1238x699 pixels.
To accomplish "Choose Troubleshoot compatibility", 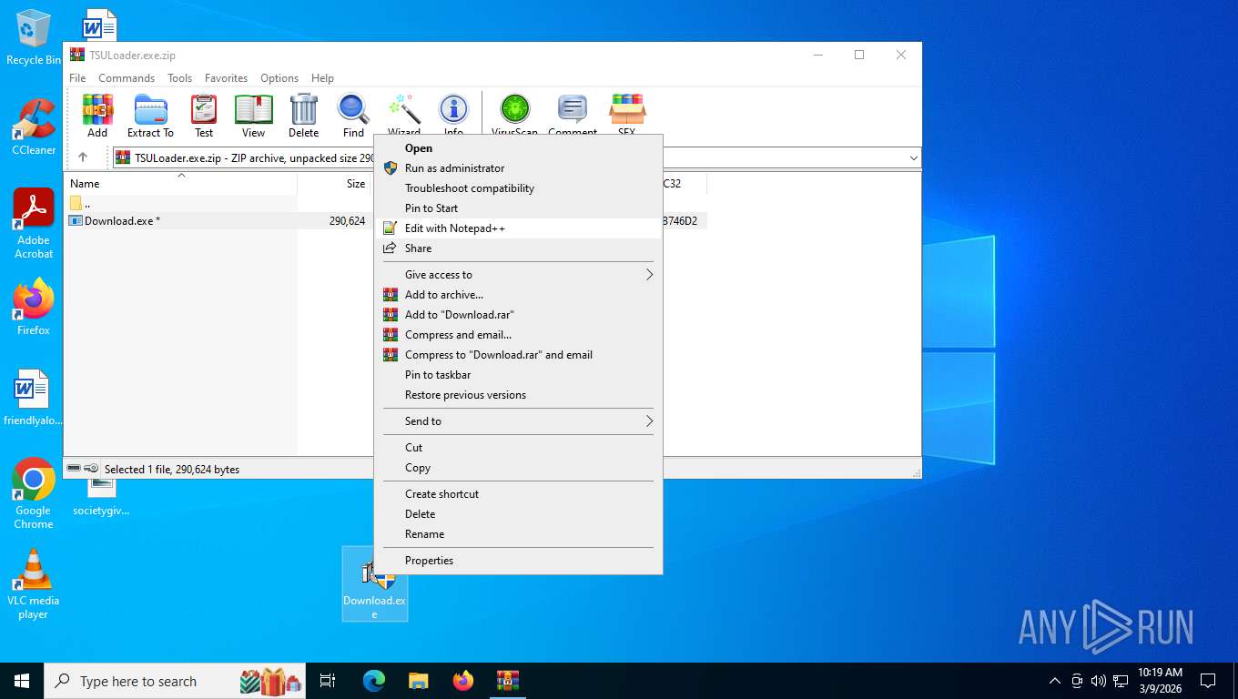I will (518, 188).
